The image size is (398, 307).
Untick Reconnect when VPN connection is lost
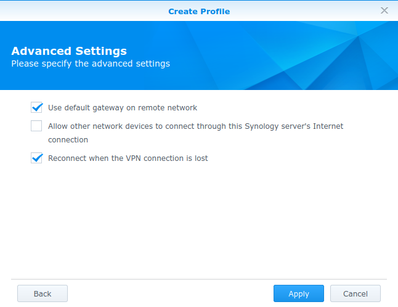(x=36, y=158)
